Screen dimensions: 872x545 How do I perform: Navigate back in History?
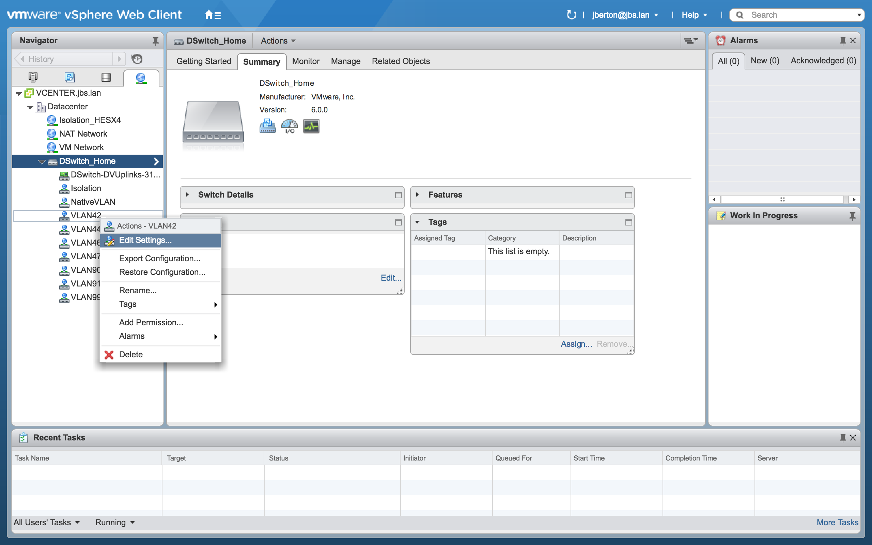pyautogui.click(x=22, y=59)
